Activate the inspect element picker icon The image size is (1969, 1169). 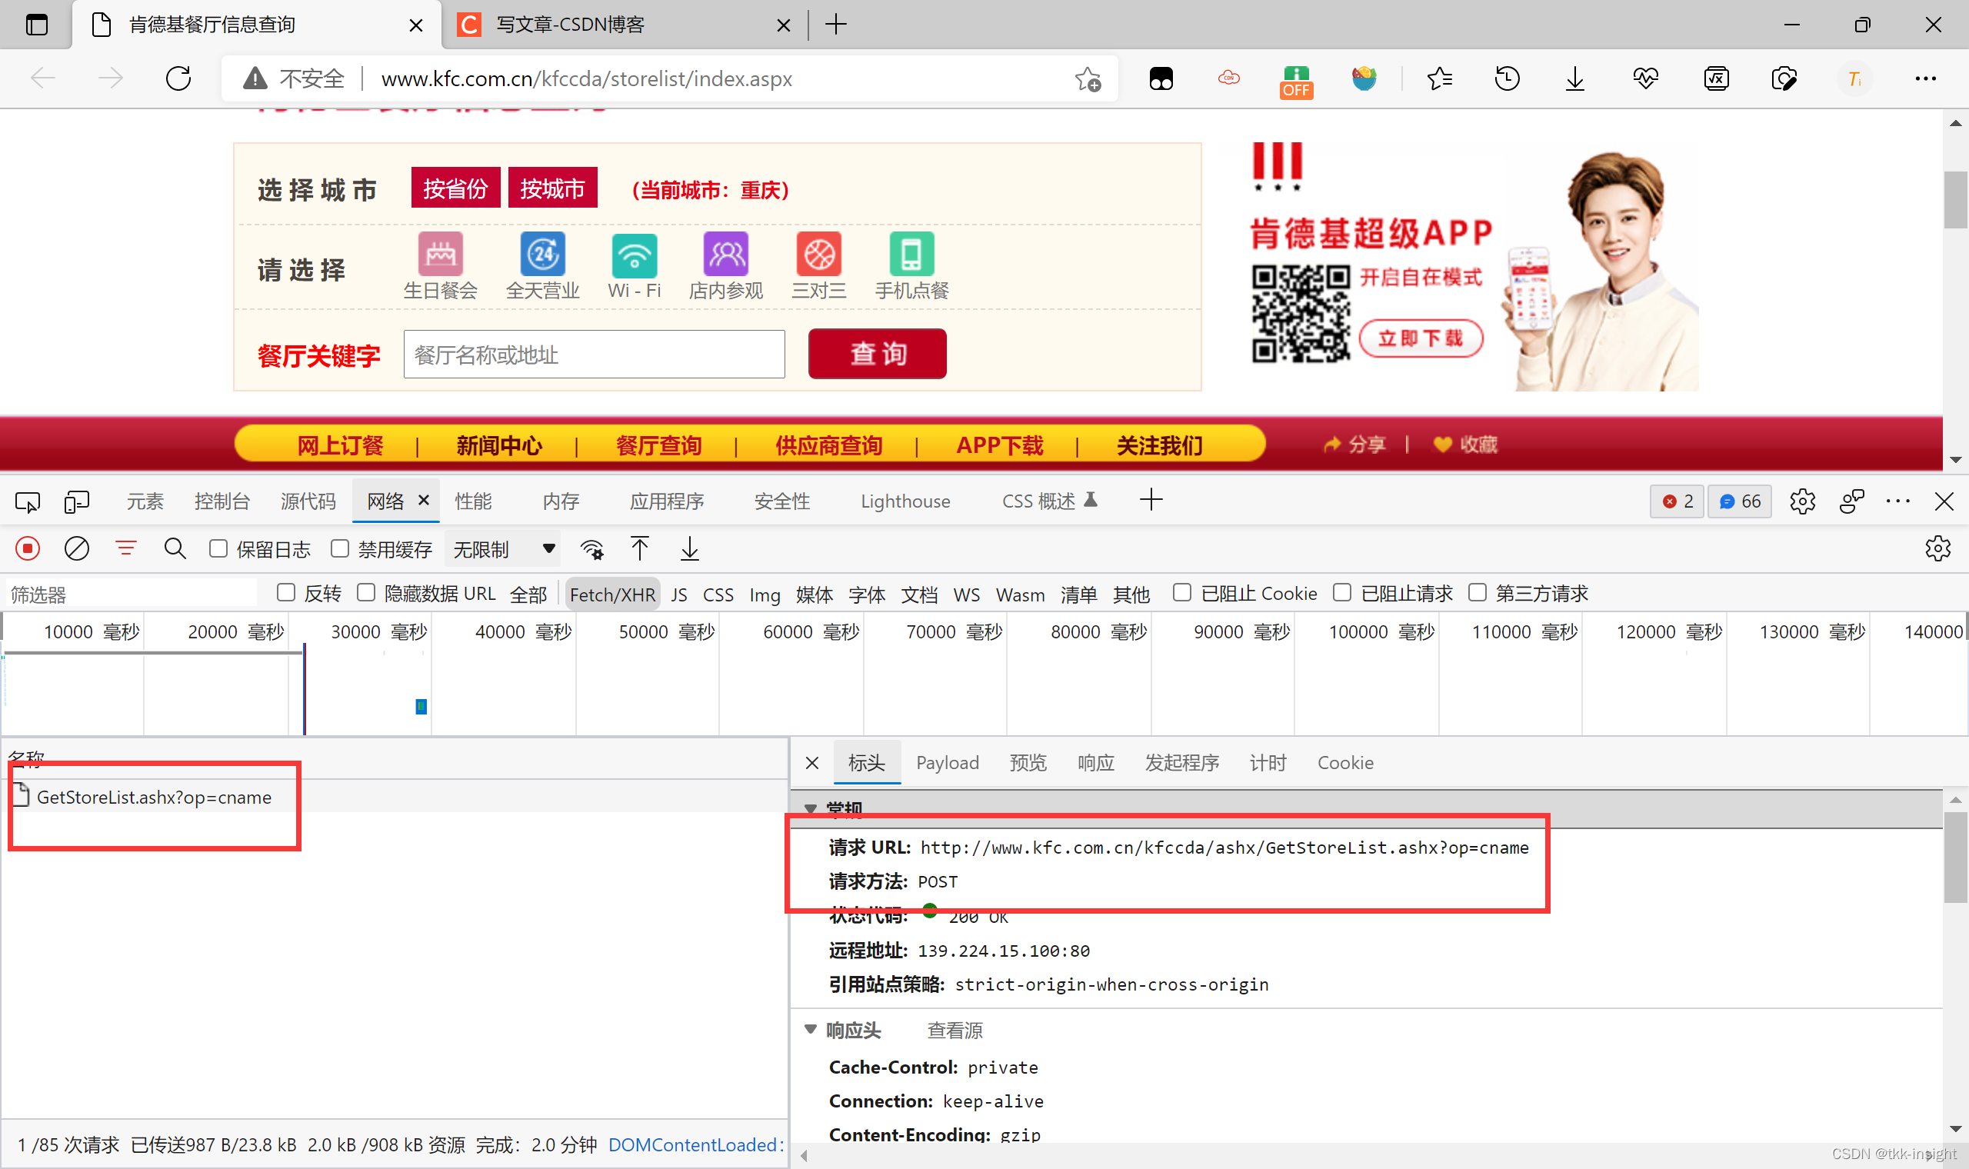[x=28, y=501]
